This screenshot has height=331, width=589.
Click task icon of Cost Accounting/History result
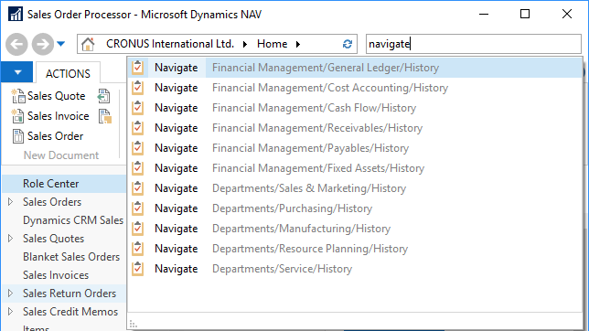(138, 88)
